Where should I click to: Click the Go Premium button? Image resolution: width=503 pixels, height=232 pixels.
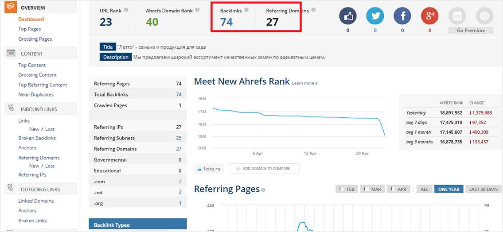pos(471,31)
